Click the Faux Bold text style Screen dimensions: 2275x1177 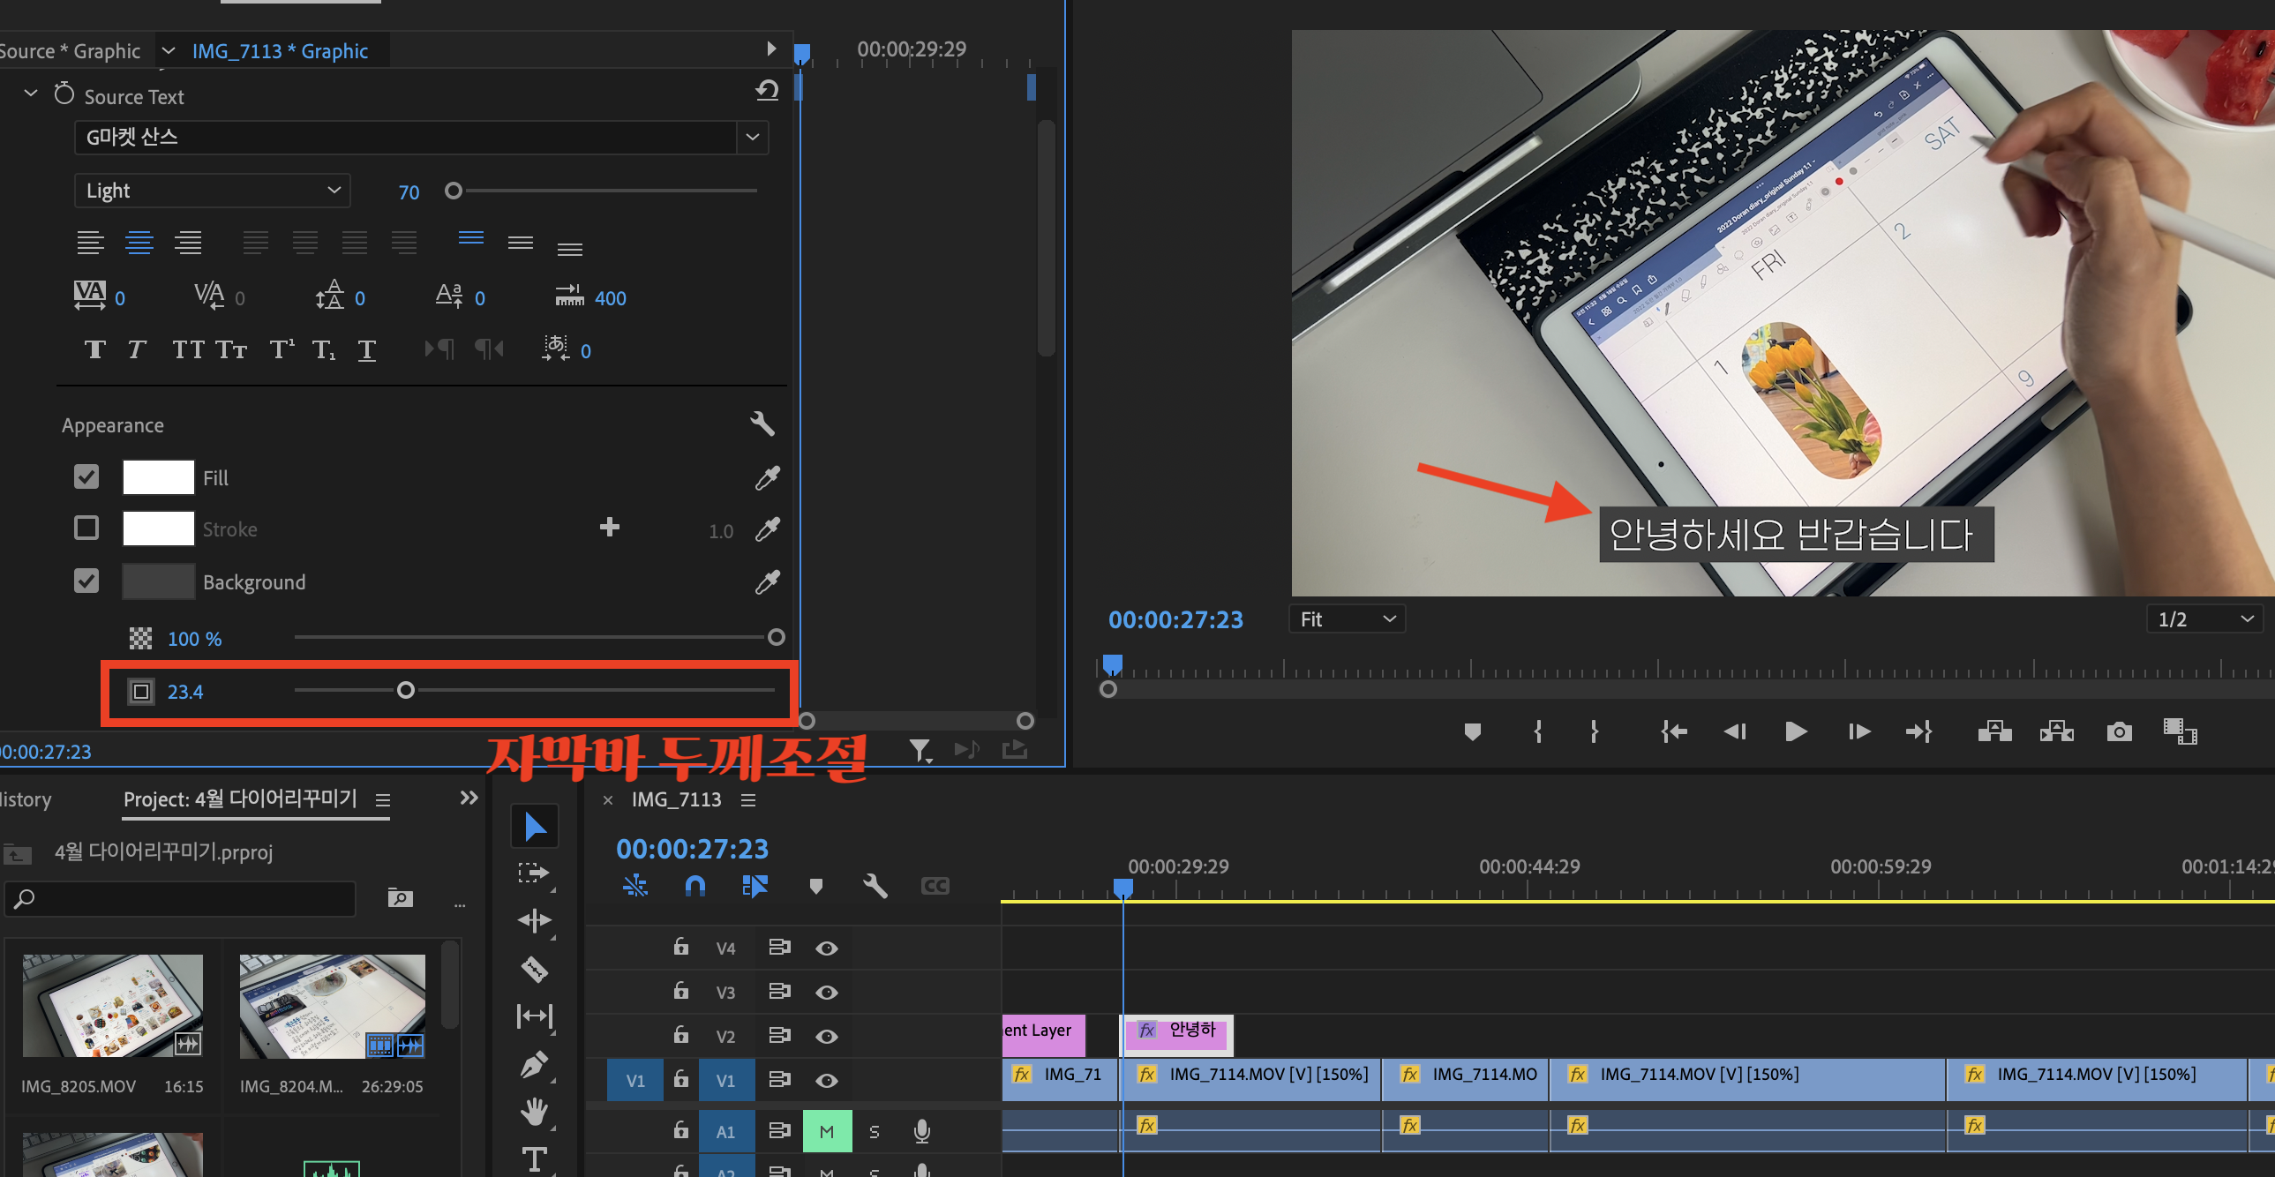pos(94,349)
